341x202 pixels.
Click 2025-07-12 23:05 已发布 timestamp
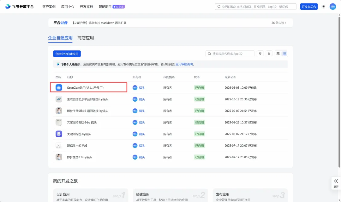coord(241,157)
